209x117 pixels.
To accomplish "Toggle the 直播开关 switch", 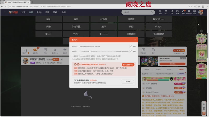I will coord(35,50).
